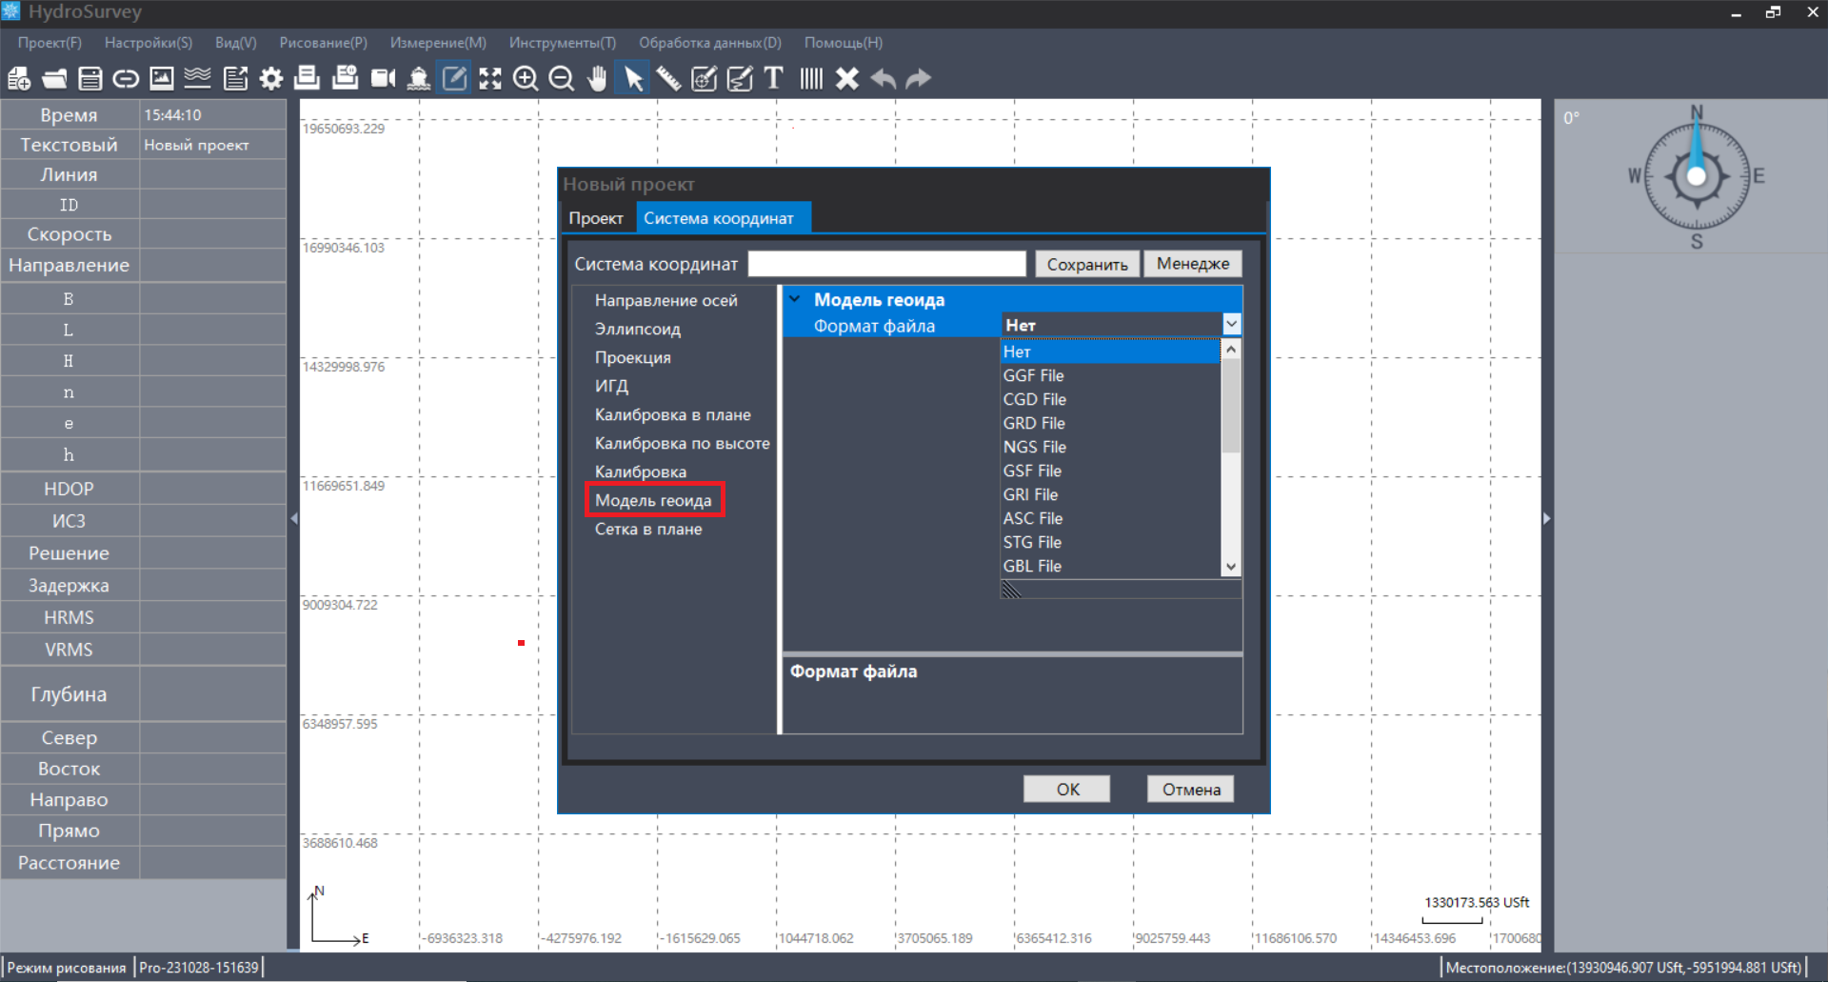1828x982 pixels.
Task: Select ИГД in the list
Action: coord(611,386)
